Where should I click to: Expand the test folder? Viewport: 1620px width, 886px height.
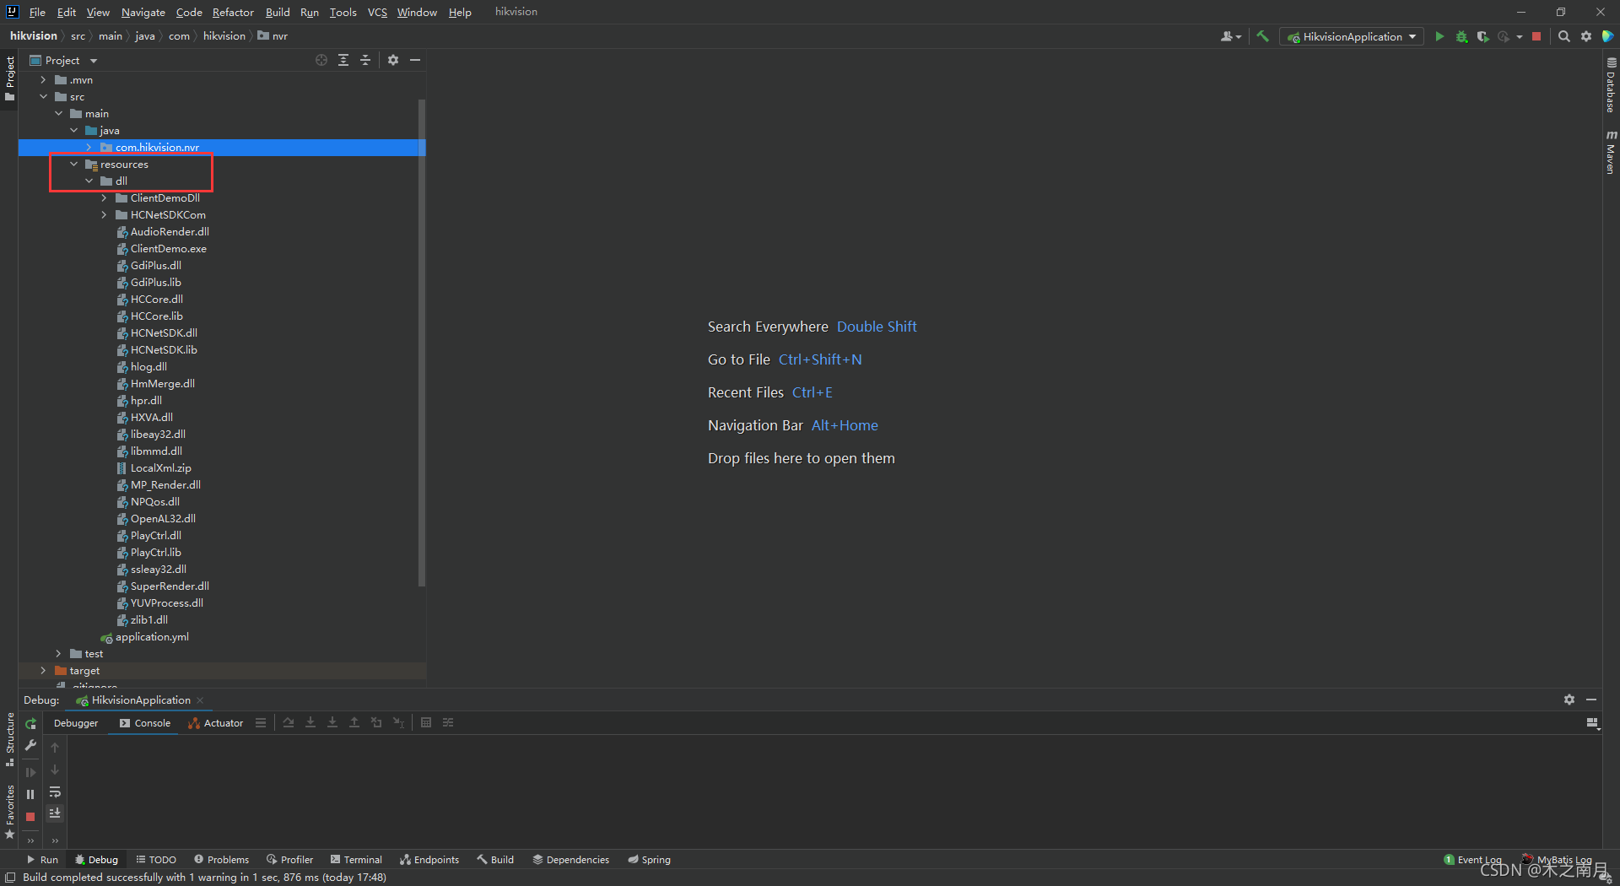[58, 654]
